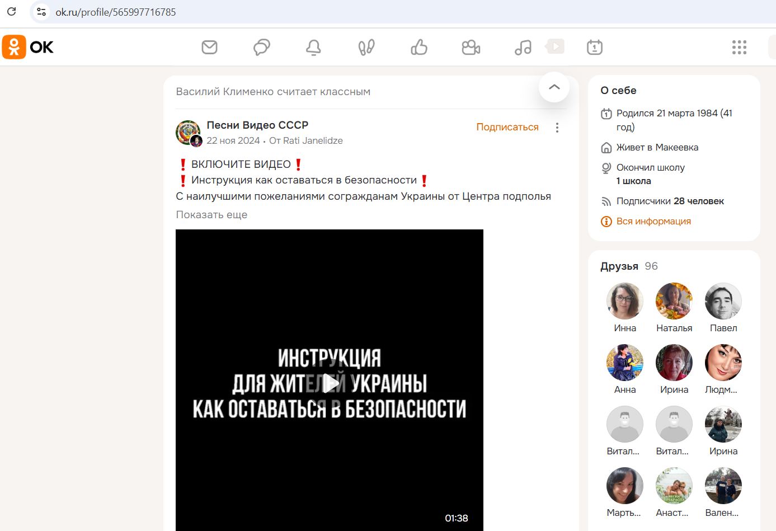
Task: Open the messages envelope icon
Action: (x=209, y=48)
